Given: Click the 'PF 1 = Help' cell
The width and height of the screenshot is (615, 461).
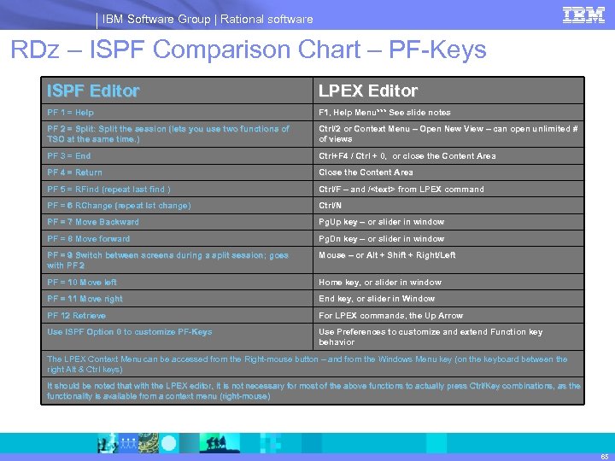Looking at the screenshot, I should (x=178, y=113).
